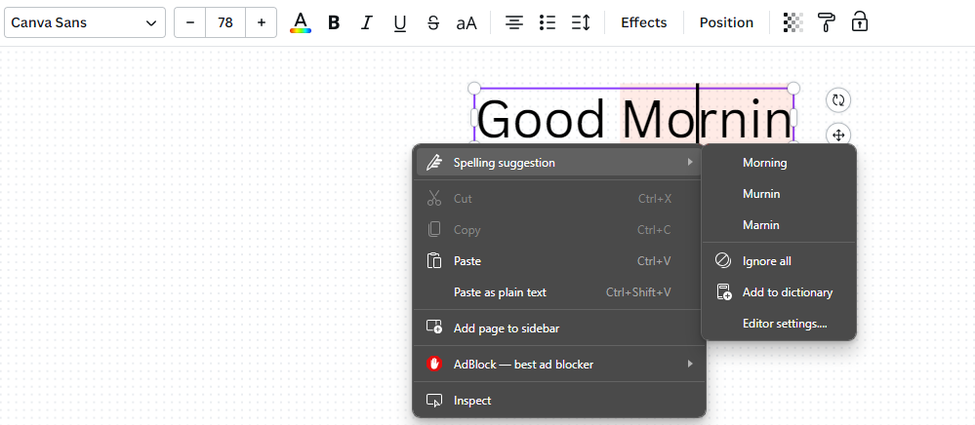Open line spacing options
This screenshot has height=425, width=975.
580,23
